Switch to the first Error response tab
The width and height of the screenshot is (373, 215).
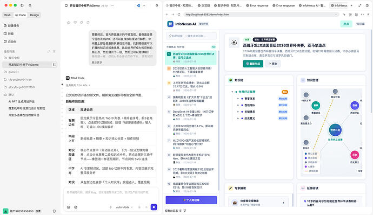(257, 5)
